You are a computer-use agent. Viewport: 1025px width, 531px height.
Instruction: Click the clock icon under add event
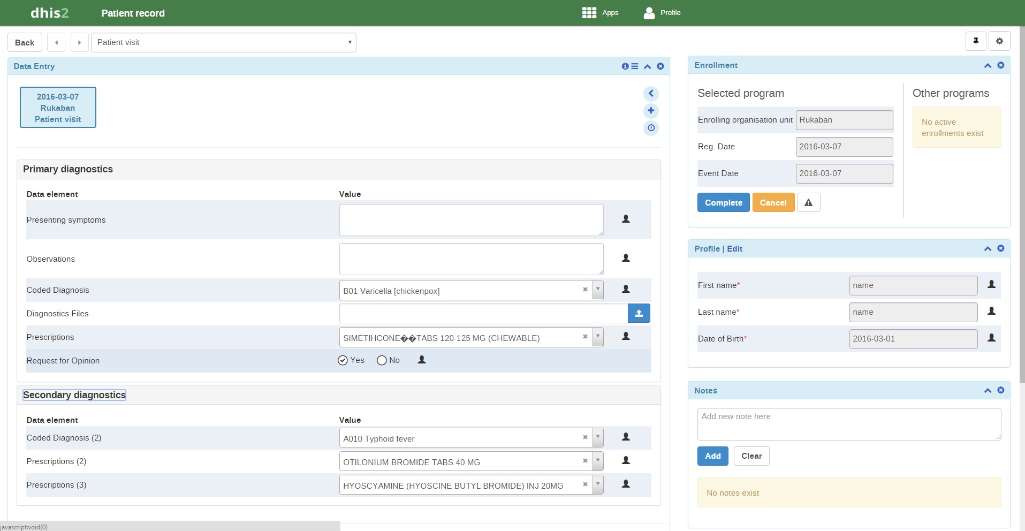pos(651,128)
